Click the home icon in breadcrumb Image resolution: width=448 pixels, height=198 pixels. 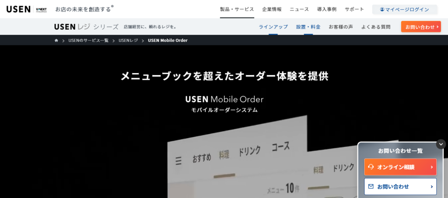[56, 41]
